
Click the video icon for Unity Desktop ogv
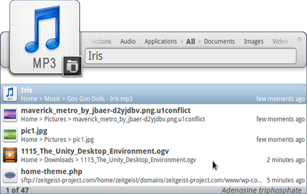(10, 154)
